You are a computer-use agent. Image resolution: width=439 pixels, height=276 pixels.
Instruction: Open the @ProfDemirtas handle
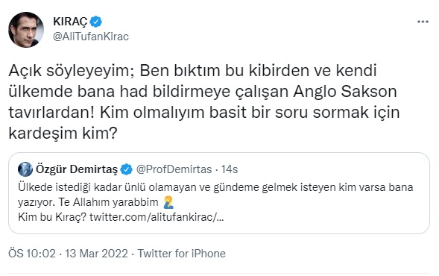pyautogui.click(x=174, y=169)
